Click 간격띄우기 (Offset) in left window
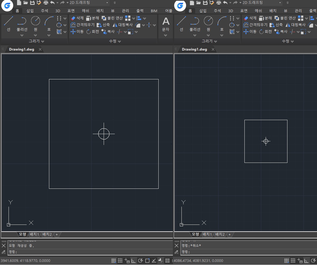317x265 pixels. point(82,25)
